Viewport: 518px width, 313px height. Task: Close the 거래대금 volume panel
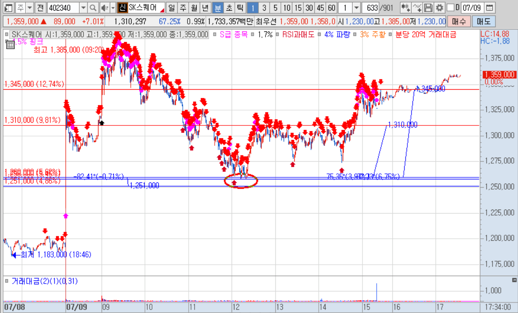click(x=514, y=280)
